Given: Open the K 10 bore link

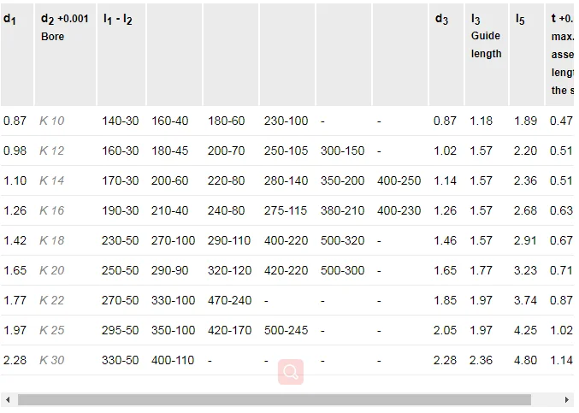Looking at the screenshot, I should tap(51, 121).
